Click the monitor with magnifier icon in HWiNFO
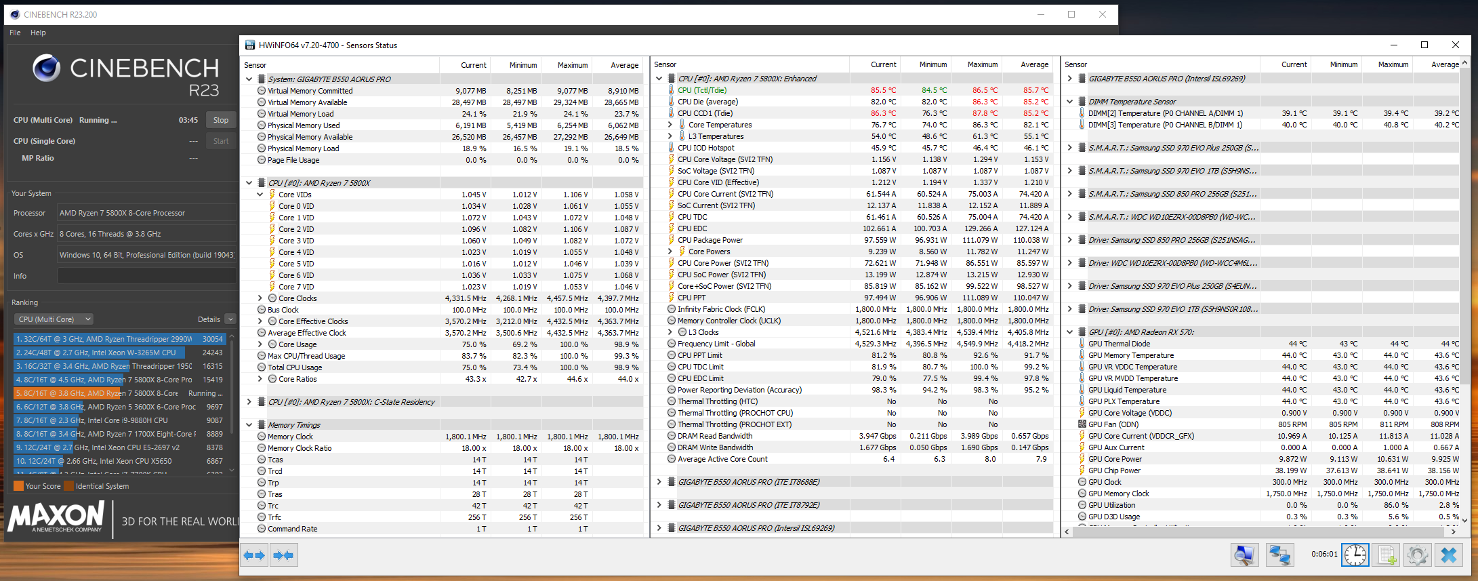Viewport: 1478px width, 581px height. [1244, 555]
